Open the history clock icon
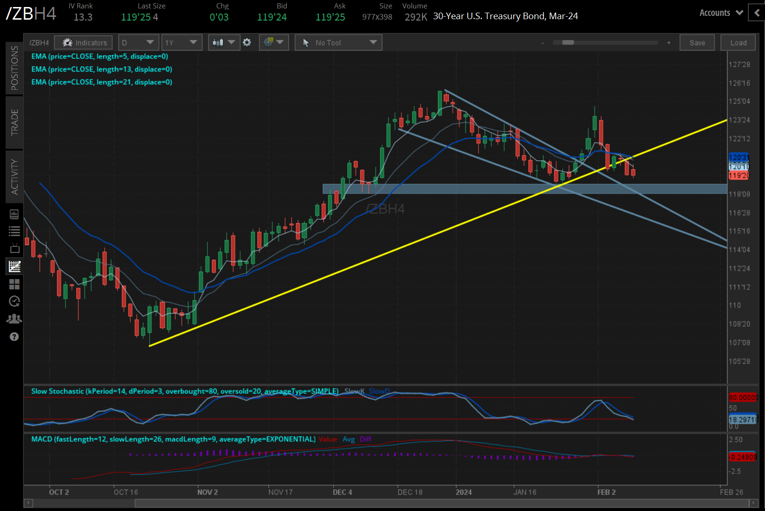 pyautogui.click(x=14, y=301)
